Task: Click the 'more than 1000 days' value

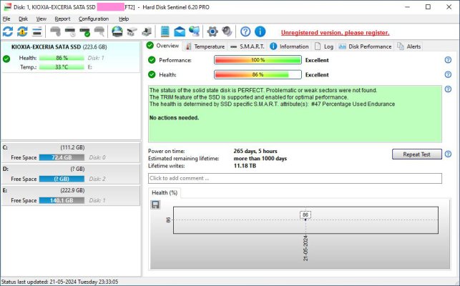Action: point(260,159)
